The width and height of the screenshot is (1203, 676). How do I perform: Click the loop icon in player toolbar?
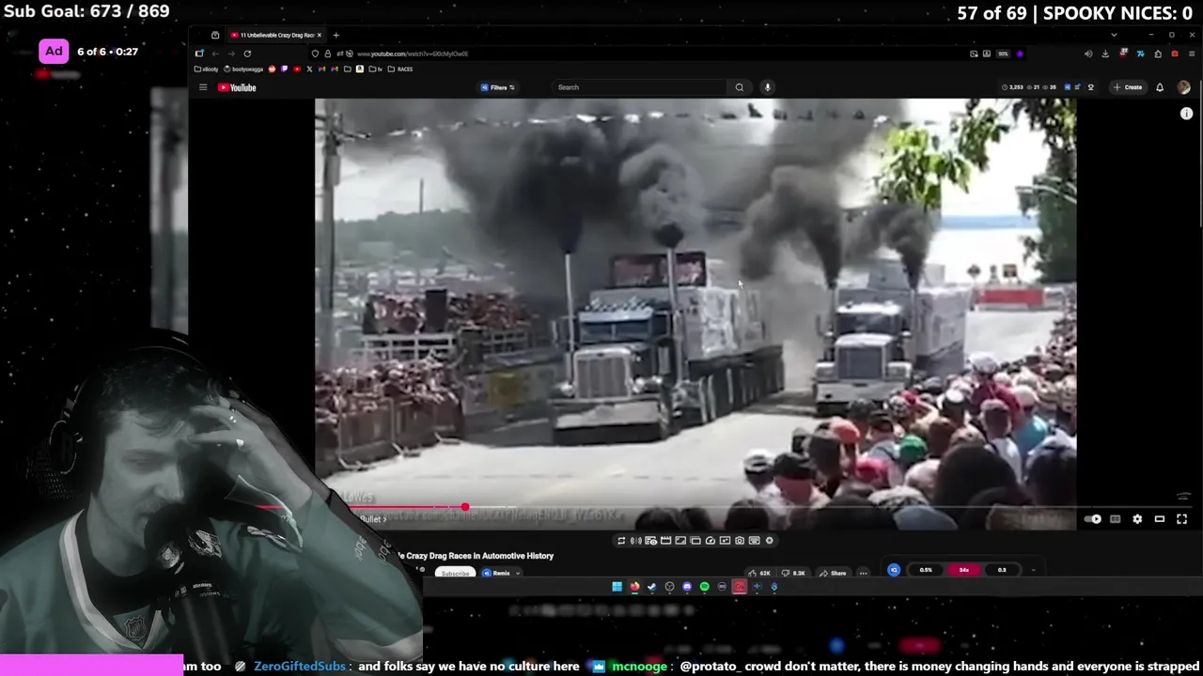pos(621,541)
